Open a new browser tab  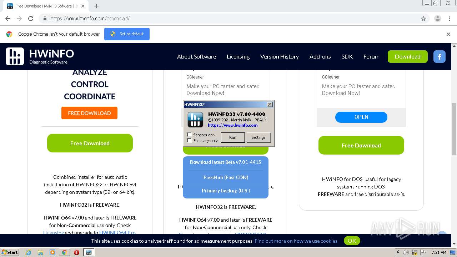click(x=96, y=6)
